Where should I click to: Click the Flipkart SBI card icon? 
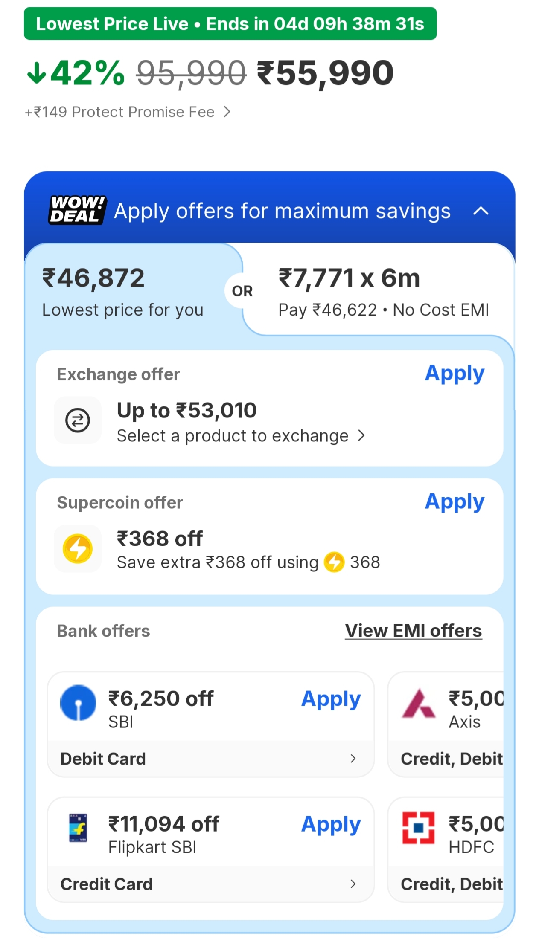78,828
